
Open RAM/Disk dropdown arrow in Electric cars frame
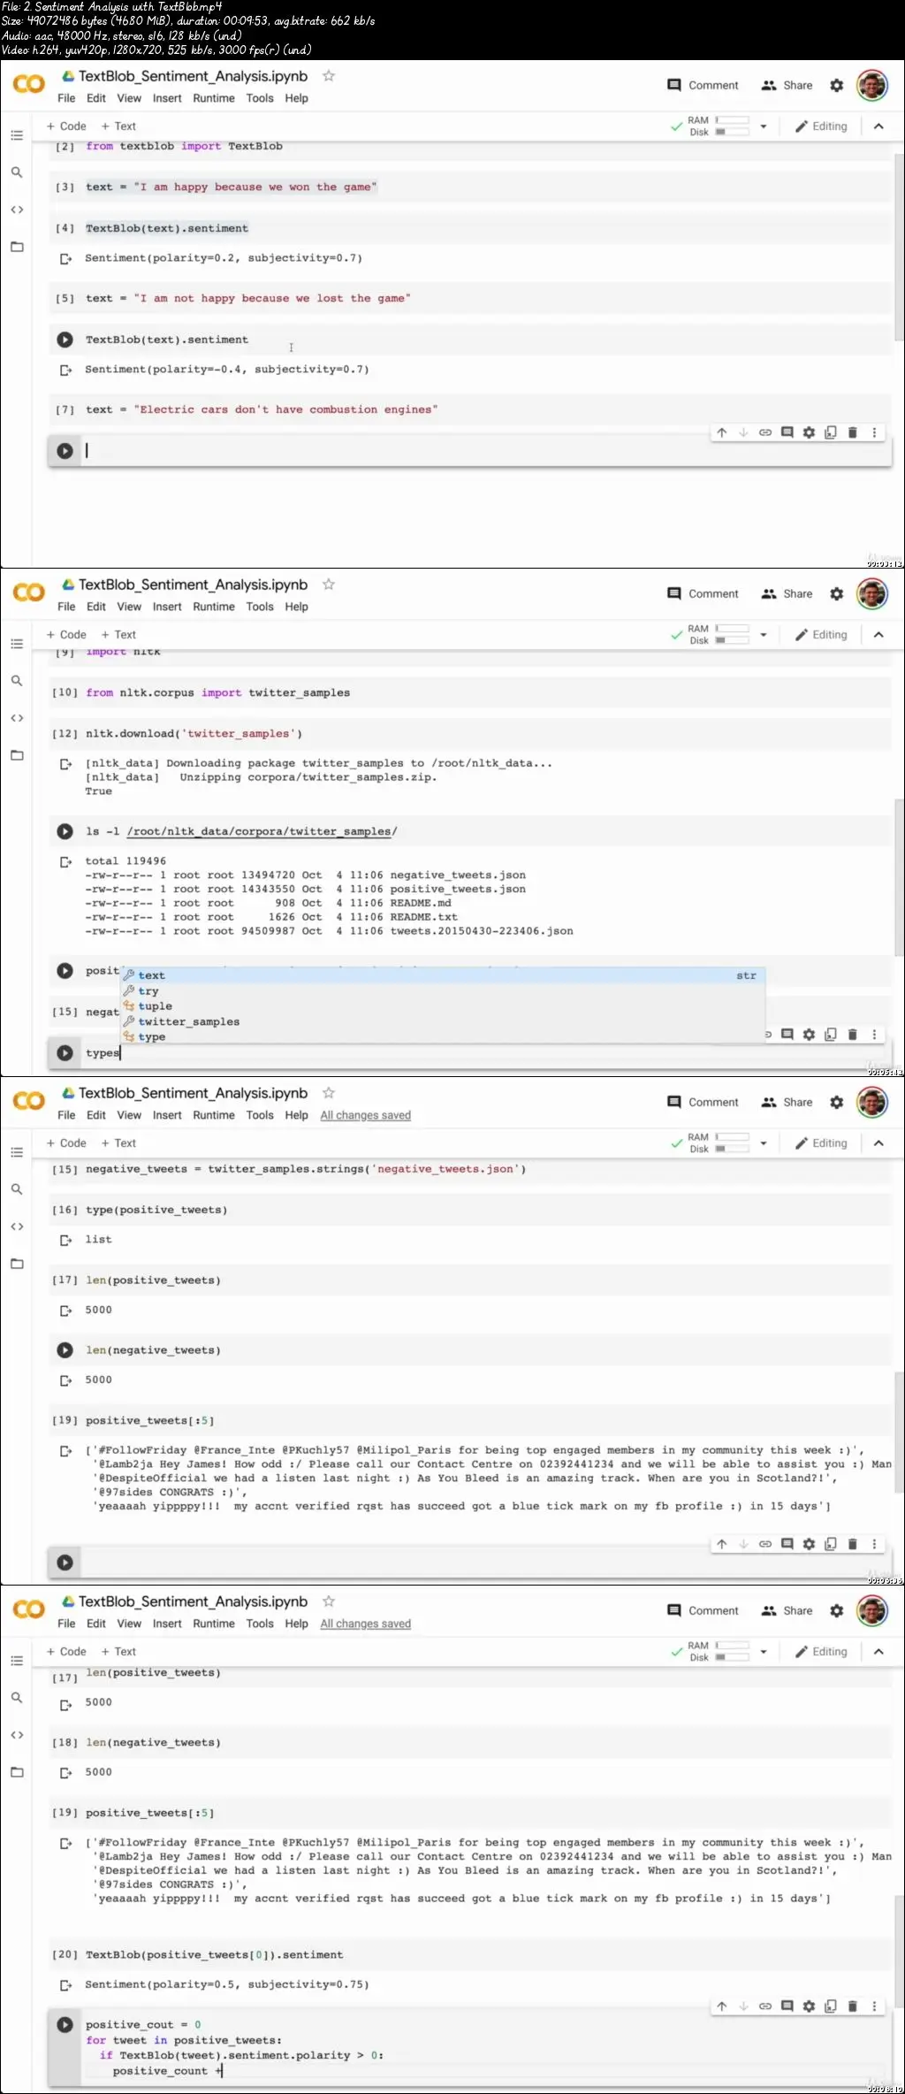tap(764, 126)
